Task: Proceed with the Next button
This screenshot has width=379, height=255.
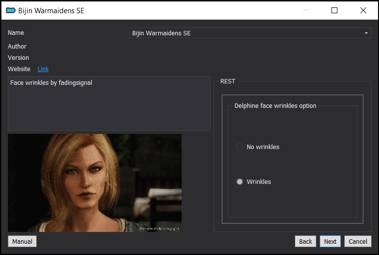Action: tap(330, 241)
